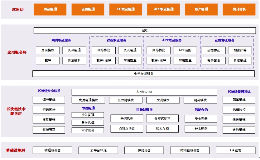
Task: Click the orange 存证管理 box
Action: tap(50, 9)
